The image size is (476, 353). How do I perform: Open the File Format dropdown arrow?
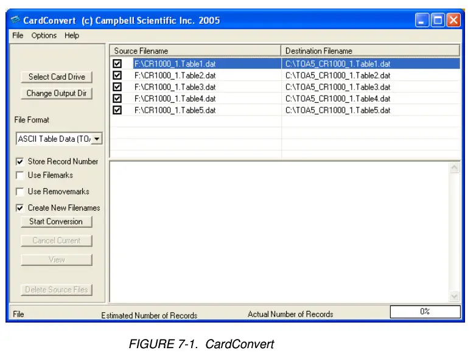tap(97, 139)
